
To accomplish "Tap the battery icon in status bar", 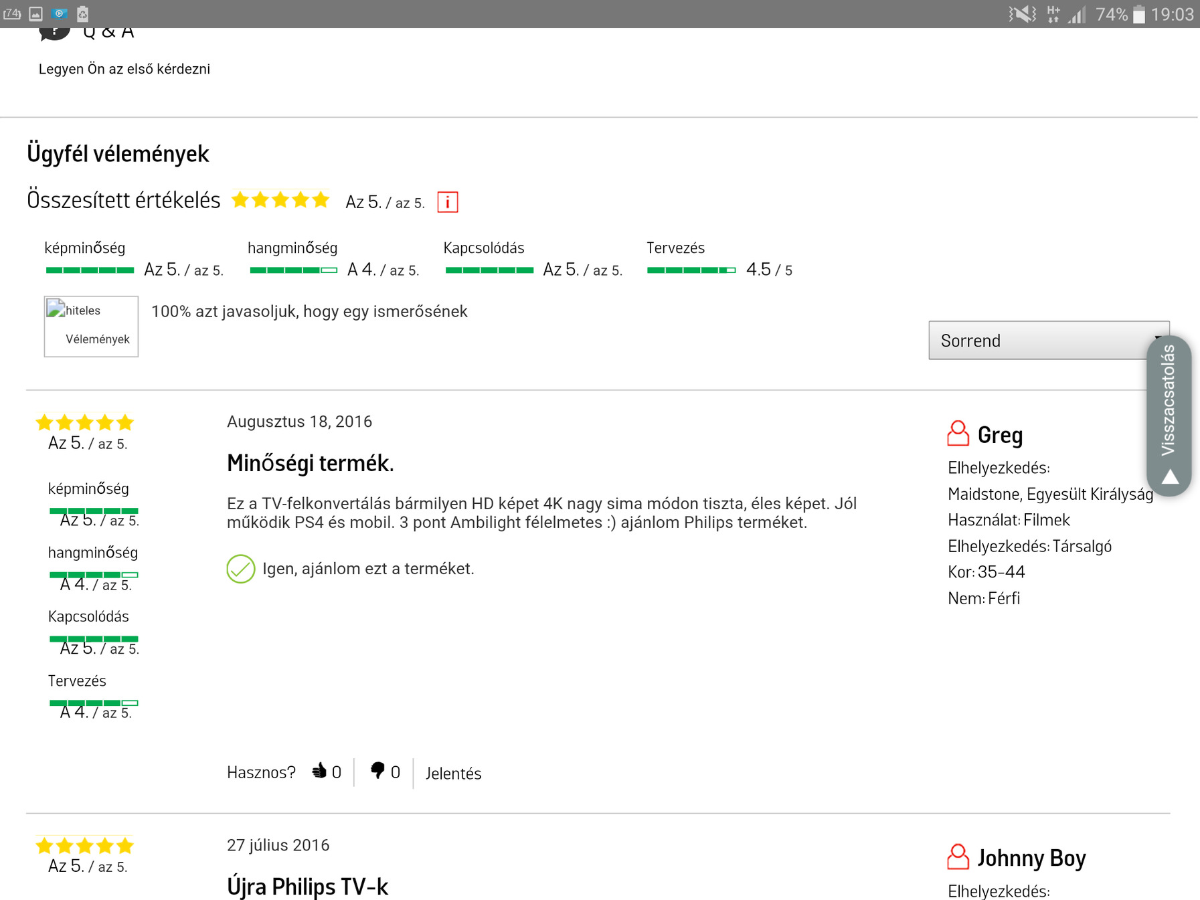I will point(1138,14).
